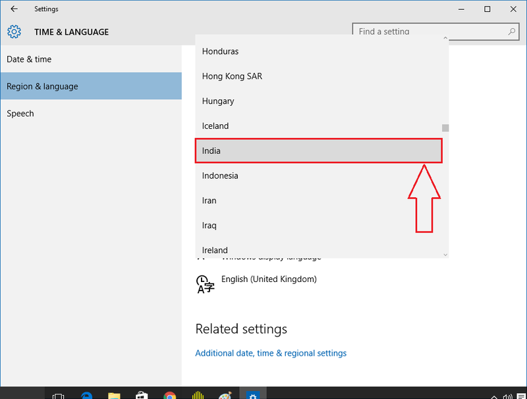The width and height of the screenshot is (527, 399).
Task: Click the Time & Language gear icon
Action: coord(14,32)
